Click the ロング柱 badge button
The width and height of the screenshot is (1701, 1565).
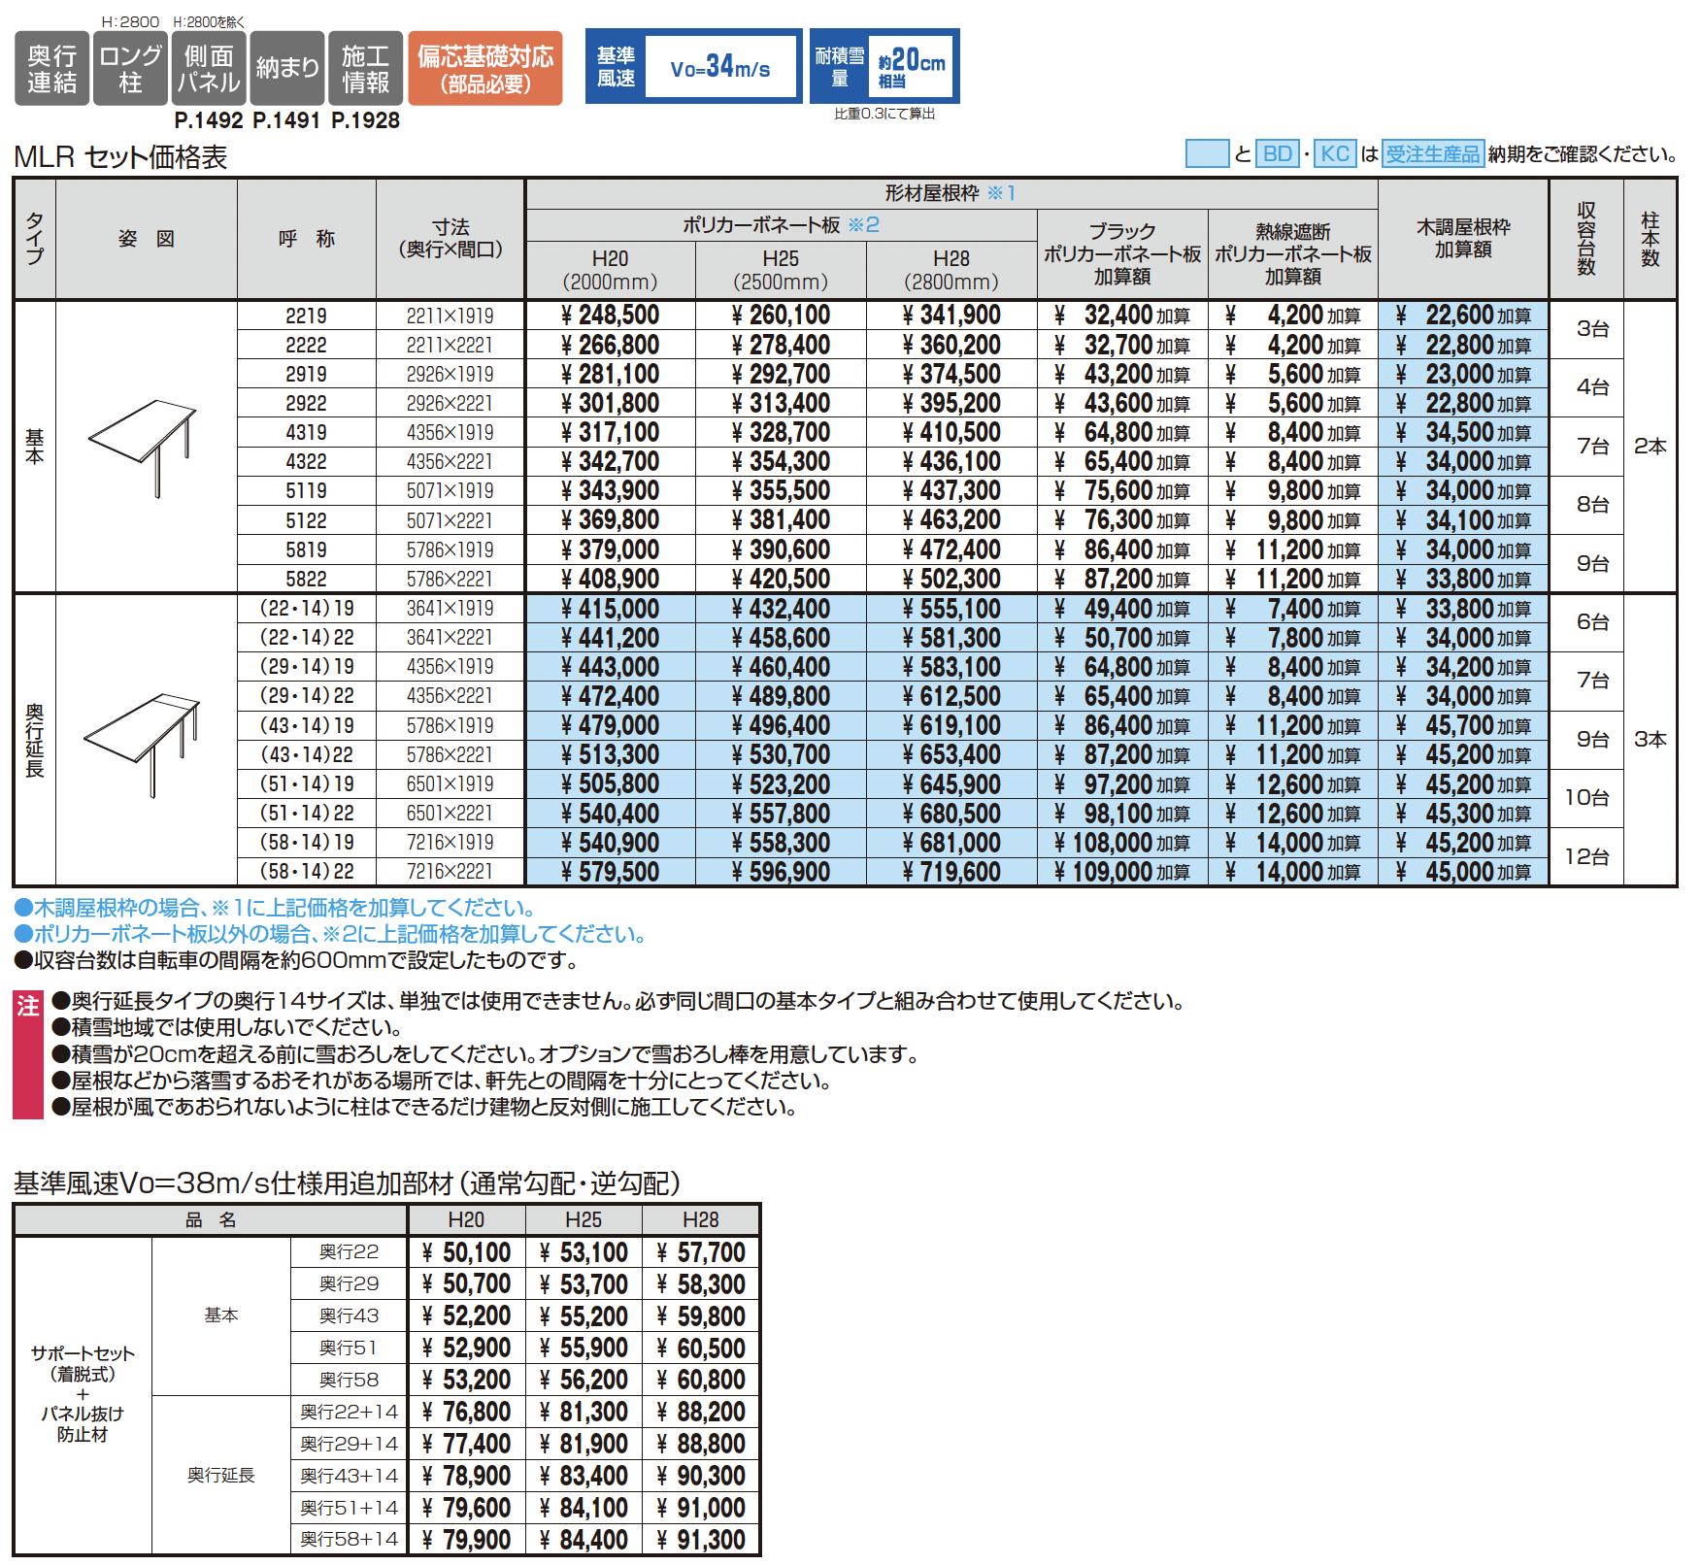pyautogui.click(x=131, y=68)
